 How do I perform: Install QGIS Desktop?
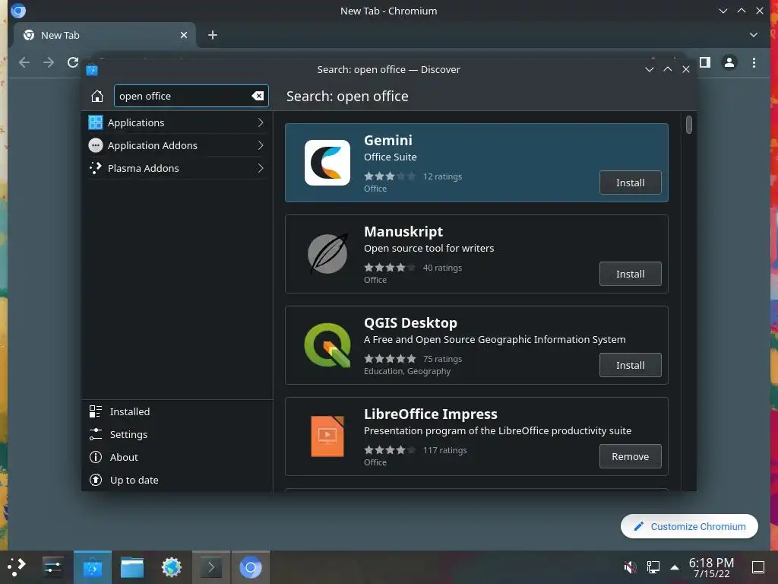click(x=630, y=365)
